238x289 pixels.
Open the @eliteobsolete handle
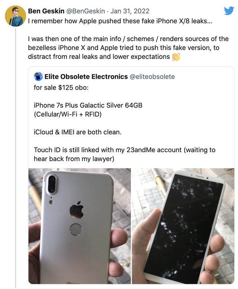tap(152, 77)
